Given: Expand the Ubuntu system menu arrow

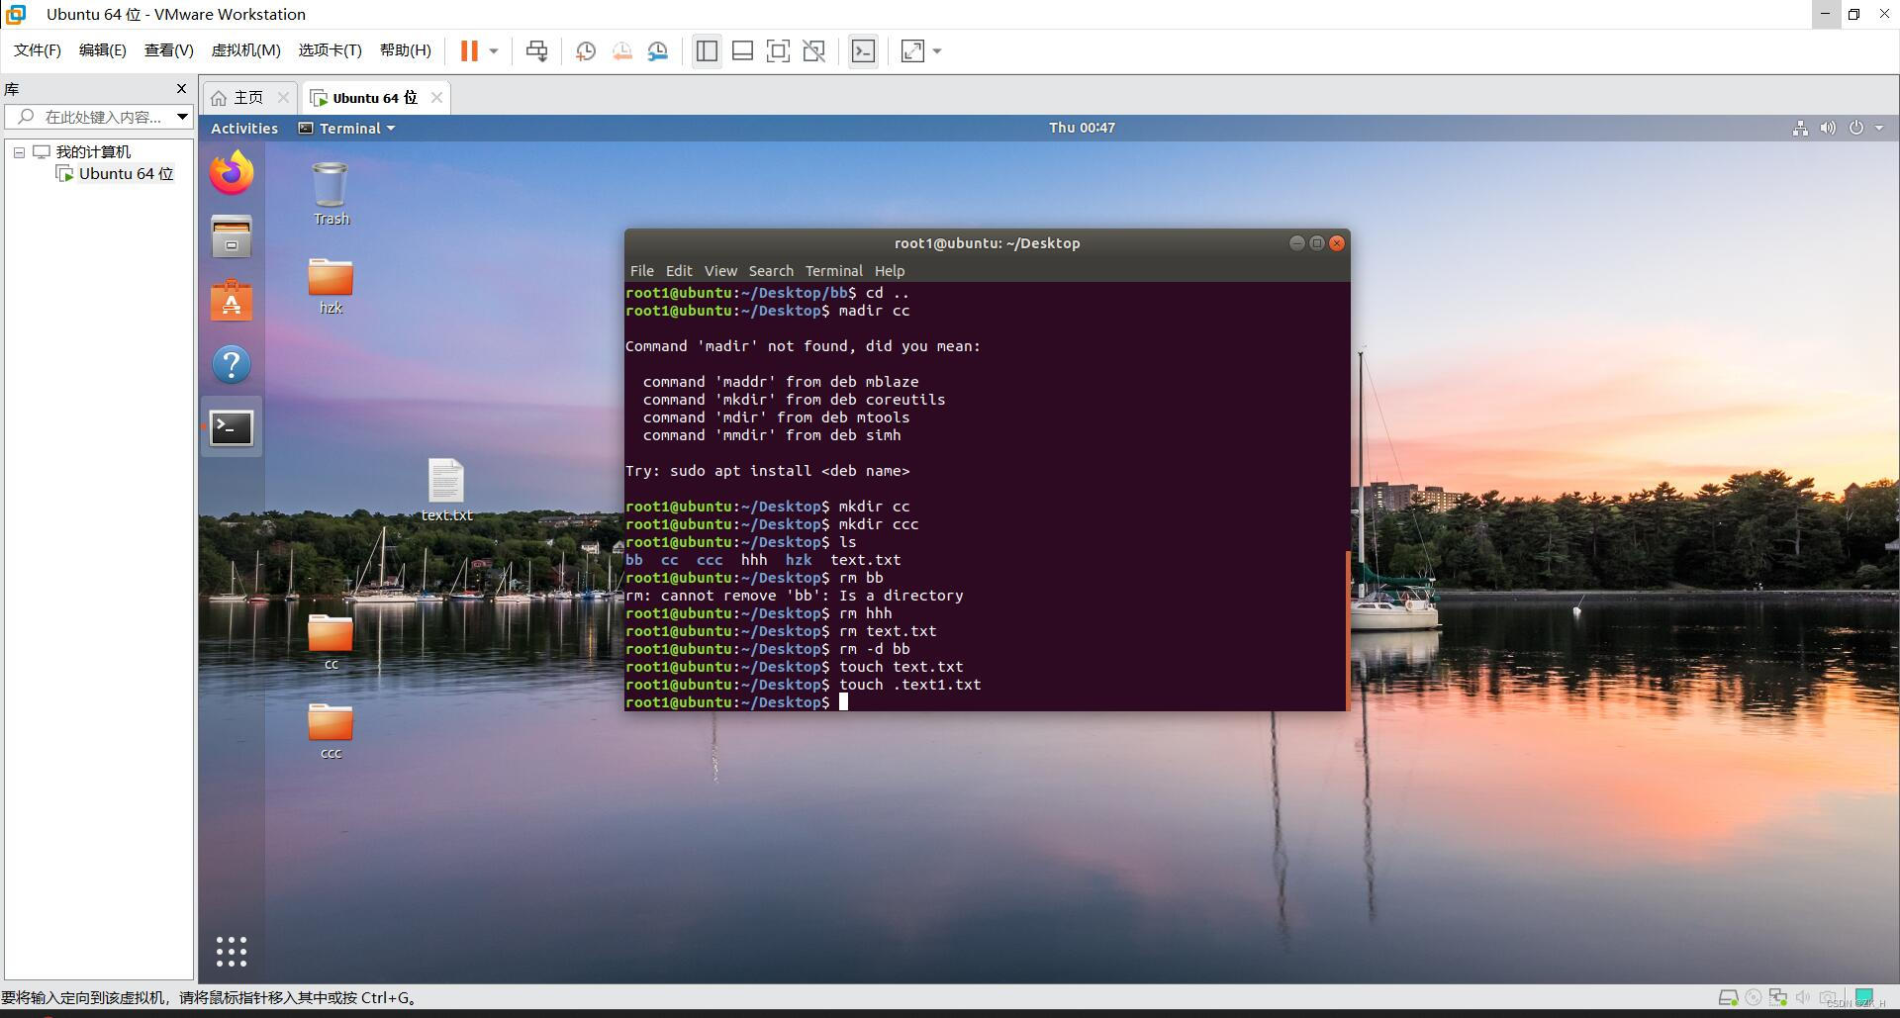Looking at the screenshot, I should click(1879, 128).
